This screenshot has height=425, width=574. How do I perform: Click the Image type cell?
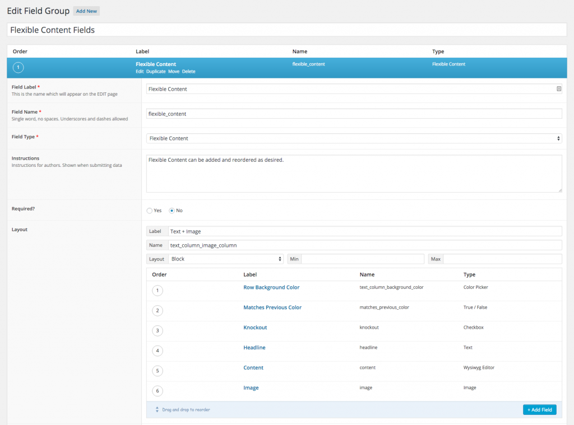point(470,388)
